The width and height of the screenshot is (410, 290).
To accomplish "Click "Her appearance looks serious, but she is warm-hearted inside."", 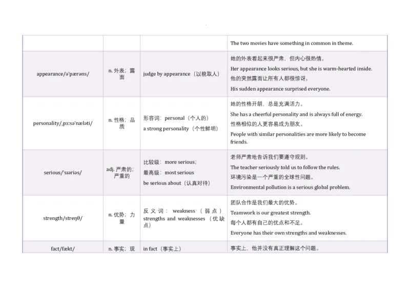I will [301, 69].
